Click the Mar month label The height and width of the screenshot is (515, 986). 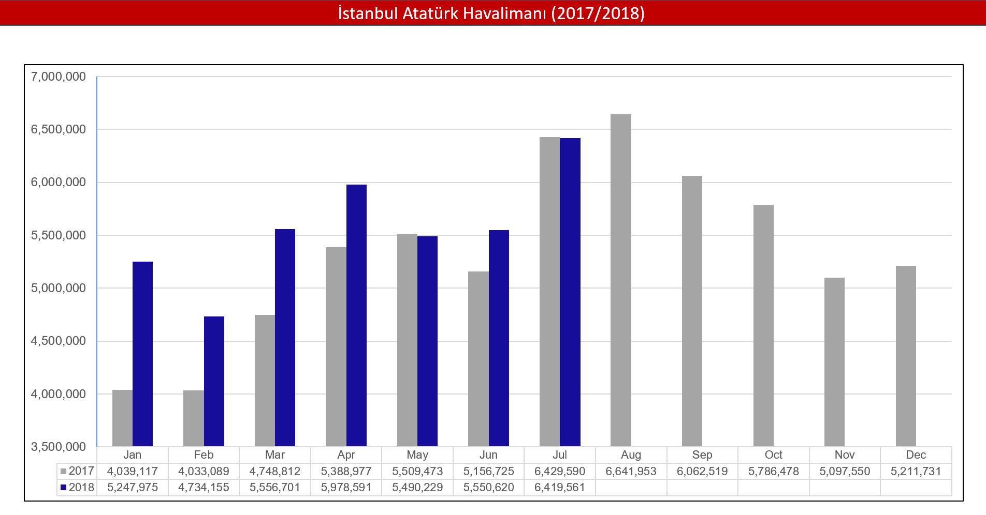(275, 455)
